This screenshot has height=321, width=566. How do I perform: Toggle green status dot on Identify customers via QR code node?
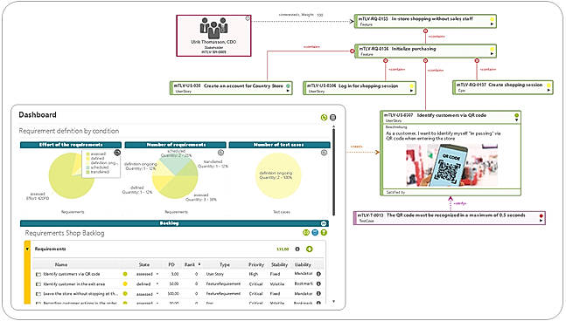[516, 115]
